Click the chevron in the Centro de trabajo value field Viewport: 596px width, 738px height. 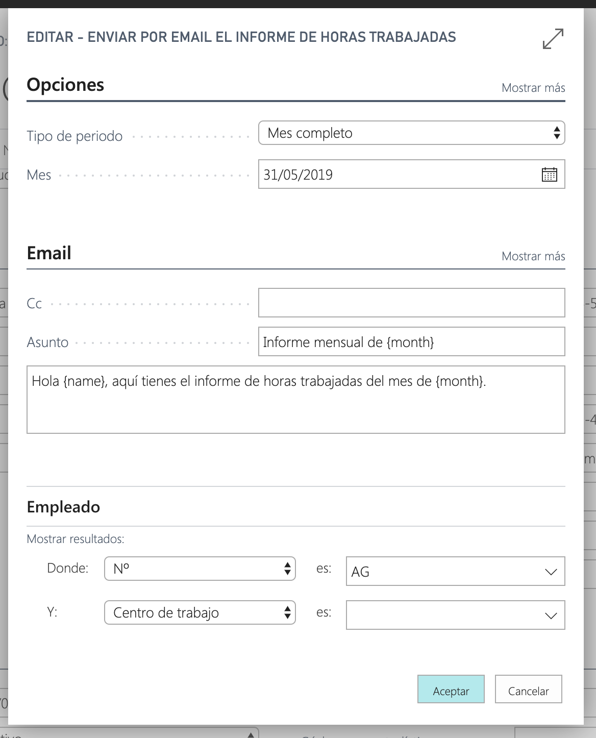[x=551, y=616]
